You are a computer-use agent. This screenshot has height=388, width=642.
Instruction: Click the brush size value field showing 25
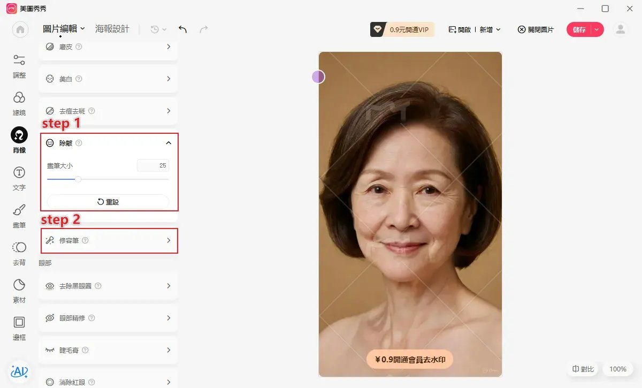152,165
